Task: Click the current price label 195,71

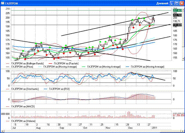Action: pyautogui.click(x=177, y=21)
